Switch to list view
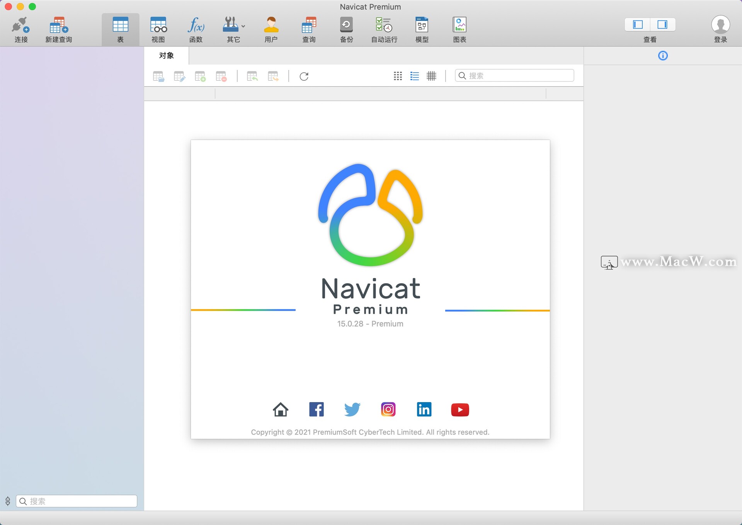742x525 pixels. pos(415,76)
